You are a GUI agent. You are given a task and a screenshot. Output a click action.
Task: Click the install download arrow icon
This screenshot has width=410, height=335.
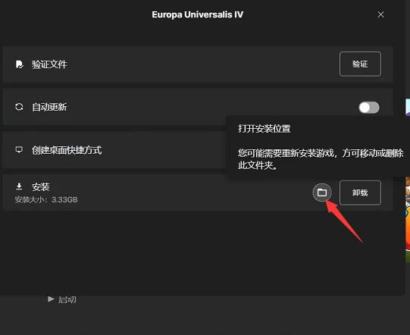point(19,186)
